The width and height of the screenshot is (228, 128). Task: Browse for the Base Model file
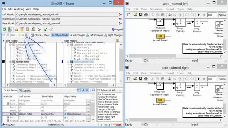pyautogui.click(x=120, y=23)
